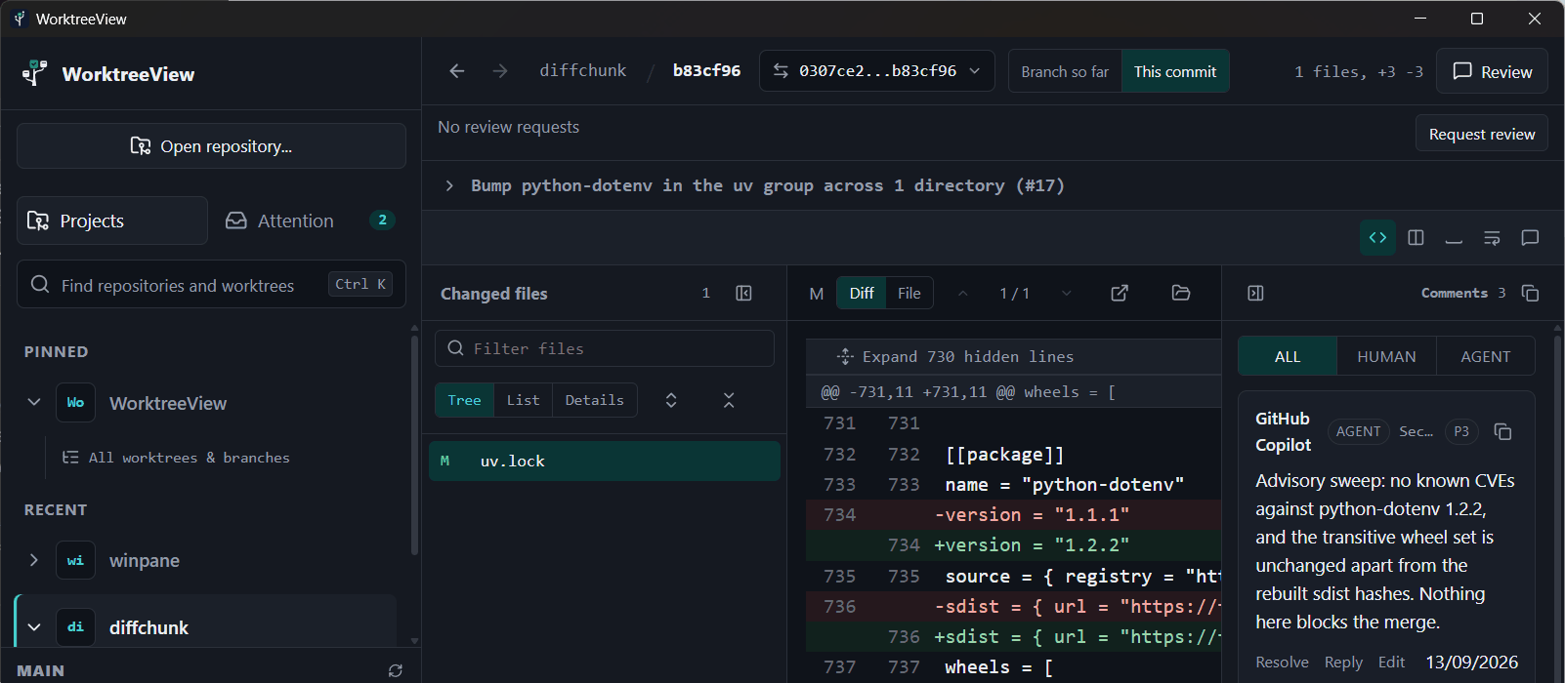Select the List file view

[523, 400]
